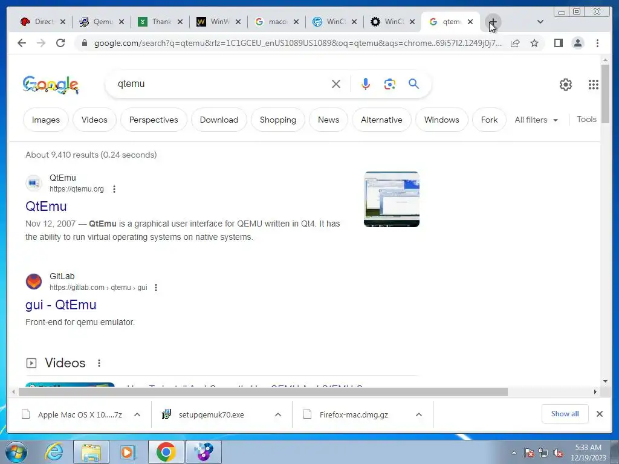Open the Chrome profile avatar
Viewport: 619px width, 464px height.
[x=578, y=43]
